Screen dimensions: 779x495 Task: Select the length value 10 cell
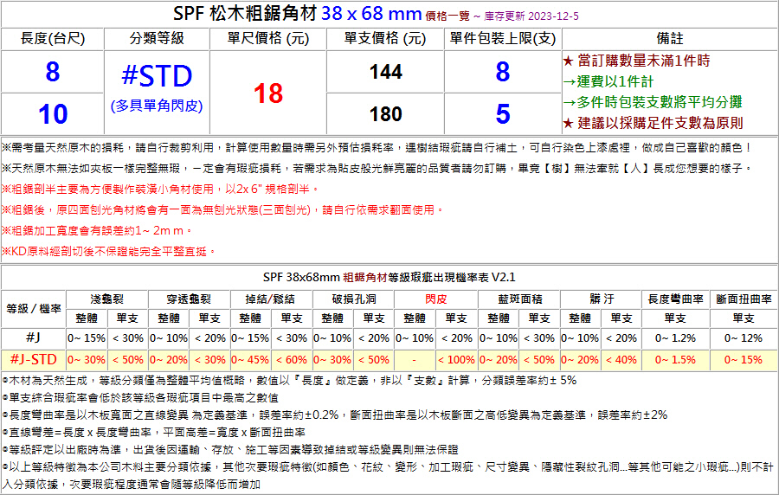pyautogui.click(x=52, y=114)
